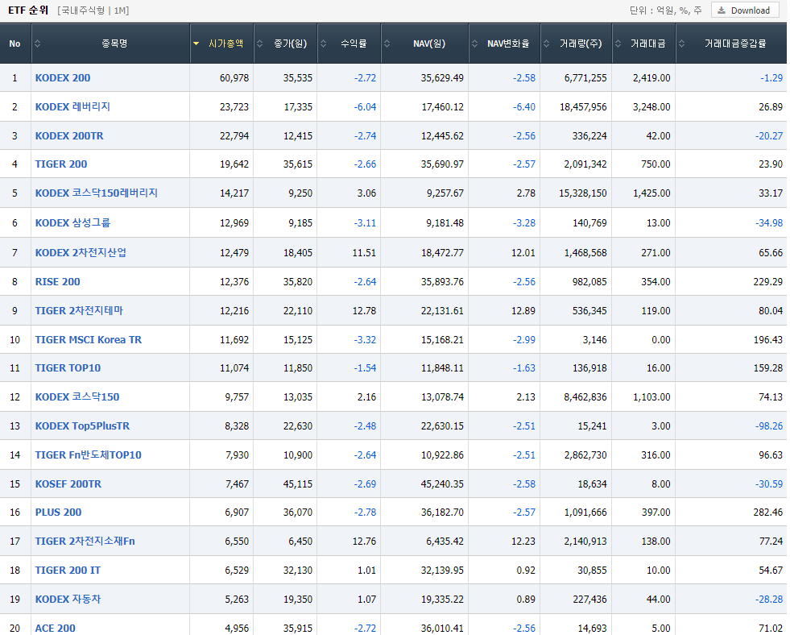Open the KODEX 코스닥150 link
790x635 pixels.
click(x=77, y=397)
